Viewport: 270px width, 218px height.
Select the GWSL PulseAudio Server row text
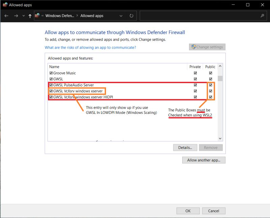pos(73,85)
